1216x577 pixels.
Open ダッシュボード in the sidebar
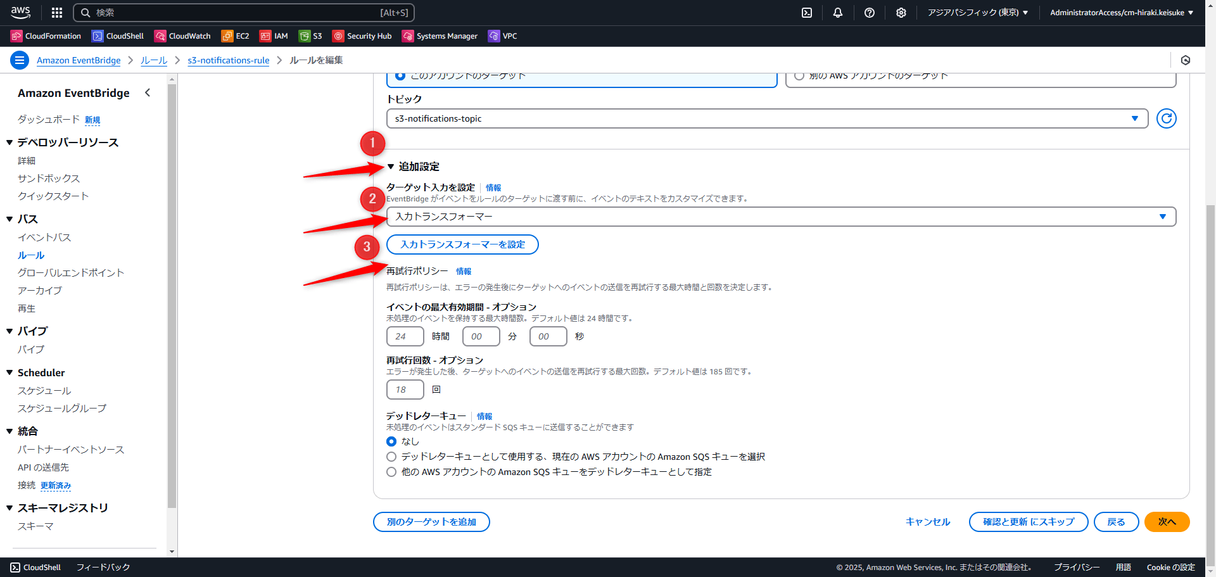[49, 120]
